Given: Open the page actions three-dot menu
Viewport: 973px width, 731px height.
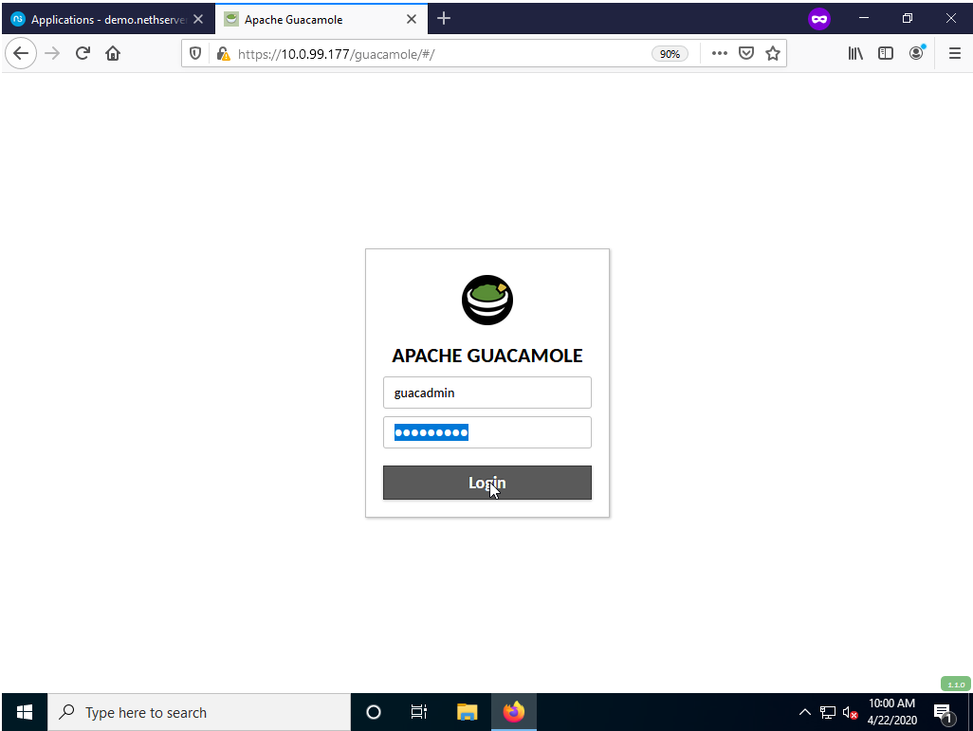Looking at the screenshot, I should coord(719,53).
